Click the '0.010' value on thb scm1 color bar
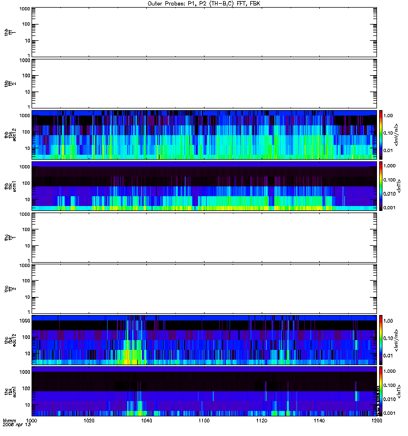The width and height of the screenshot is (408, 436). (x=390, y=194)
